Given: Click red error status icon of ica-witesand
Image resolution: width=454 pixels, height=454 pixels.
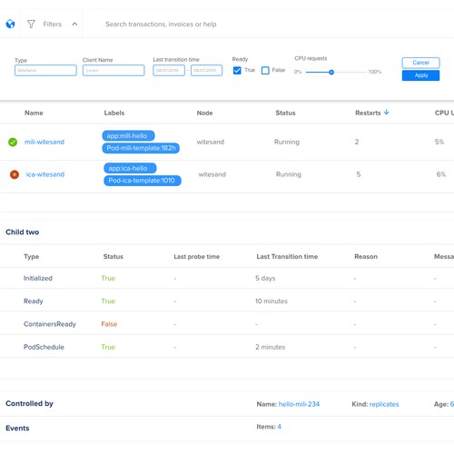Looking at the screenshot, I should (15, 174).
